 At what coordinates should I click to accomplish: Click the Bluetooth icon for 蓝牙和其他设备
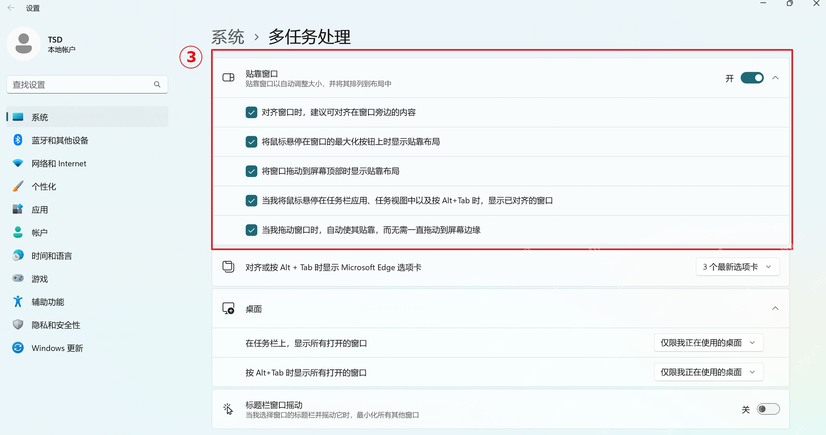click(x=18, y=140)
